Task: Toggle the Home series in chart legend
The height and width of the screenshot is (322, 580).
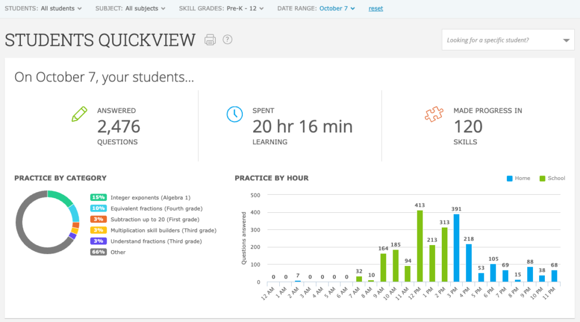Action: tap(518, 178)
